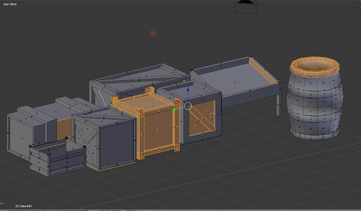Click the green Y-axis manipulator handle
The image size is (361, 211).
click(x=174, y=109)
